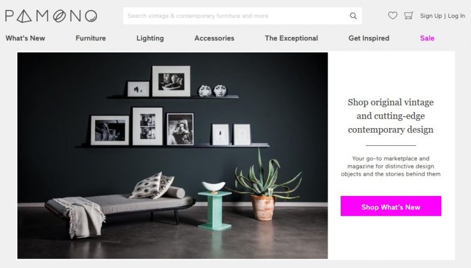Click the hero image of the daybed
The width and height of the screenshot is (471, 268).
pyautogui.click(x=172, y=155)
